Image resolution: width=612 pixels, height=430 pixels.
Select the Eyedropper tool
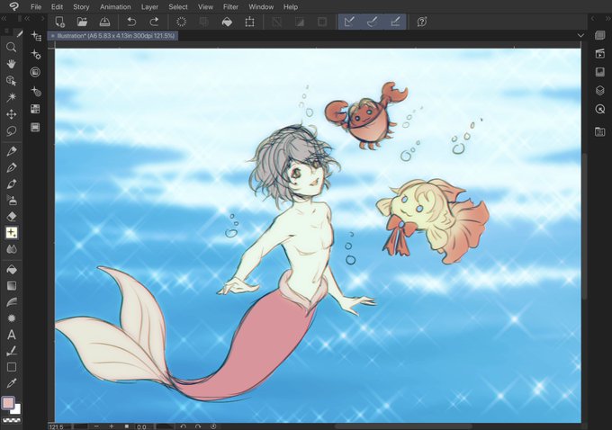[x=12, y=383]
